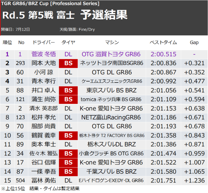Click machine ネッツトヨタ南国BSGR86
Image resolution: width=208 pixels, height=193 pixels.
click(x=111, y=63)
